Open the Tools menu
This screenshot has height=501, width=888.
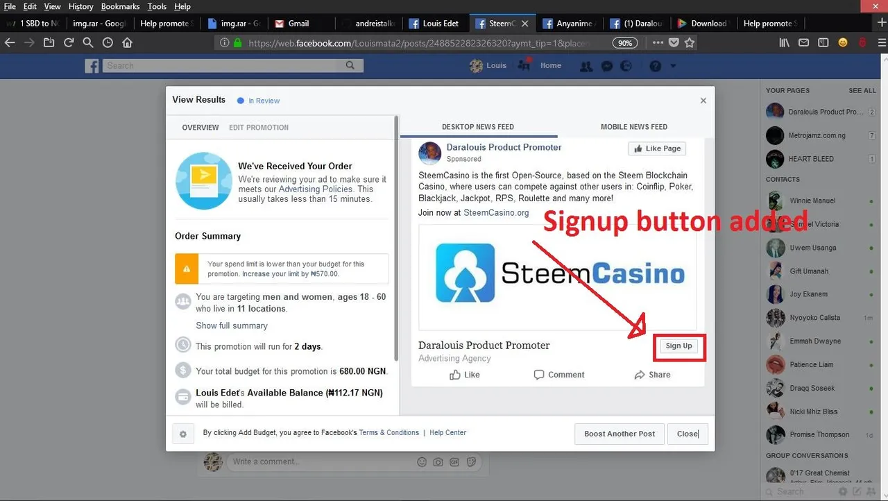[x=157, y=6]
